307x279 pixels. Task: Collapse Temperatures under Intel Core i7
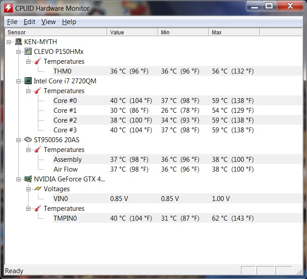pyautogui.click(x=28, y=91)
